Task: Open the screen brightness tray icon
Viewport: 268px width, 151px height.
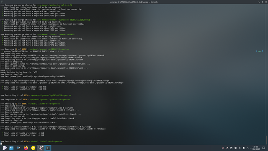Action: point(240,148)
